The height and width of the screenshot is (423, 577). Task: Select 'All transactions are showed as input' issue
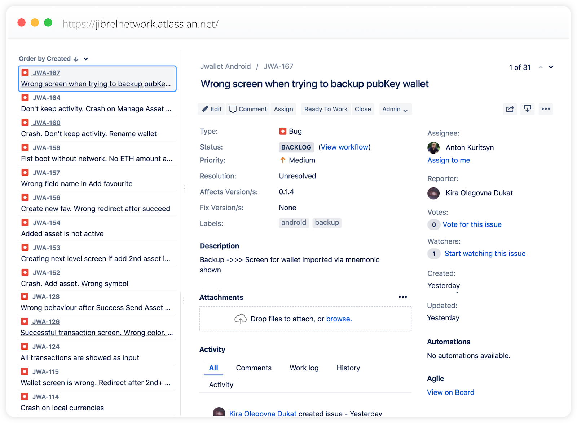[97, 352]
